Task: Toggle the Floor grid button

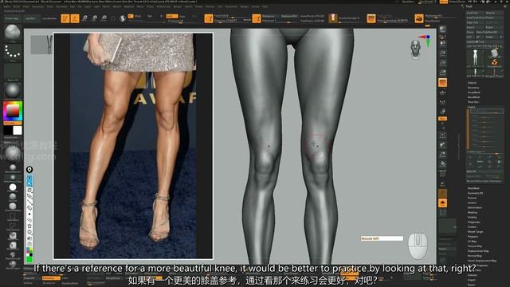Action: point(443,92)
